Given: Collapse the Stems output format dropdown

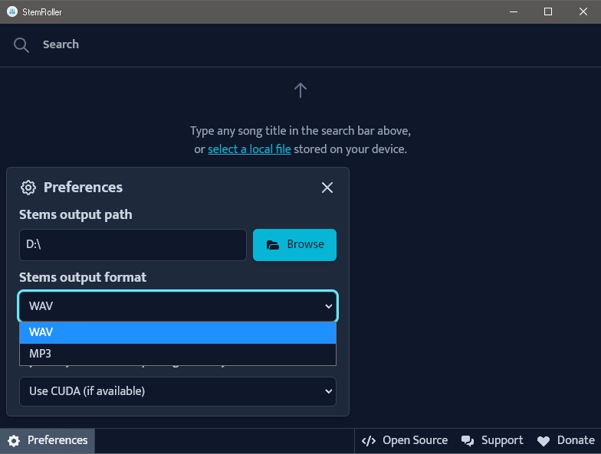Looking at the screenshot, I should click(x=178, y=306).
